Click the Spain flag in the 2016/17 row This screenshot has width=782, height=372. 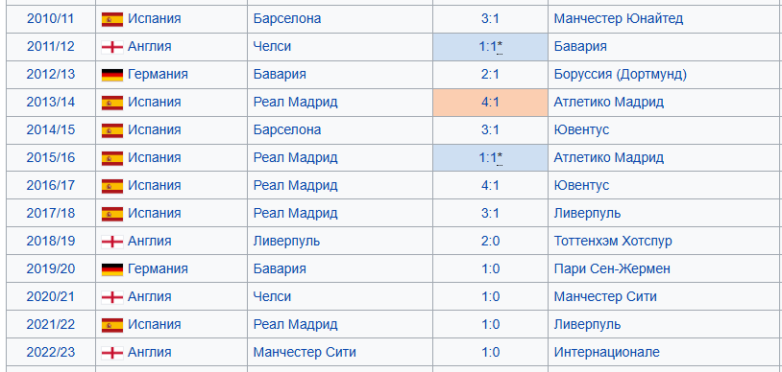pyautogui.click(x=112, y=186)
